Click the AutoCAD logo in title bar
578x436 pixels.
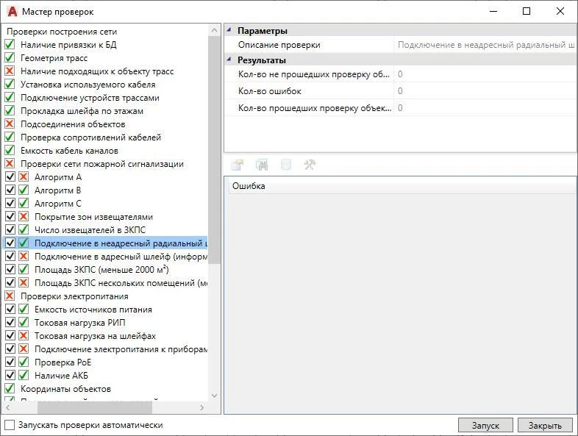coord(11,12)
